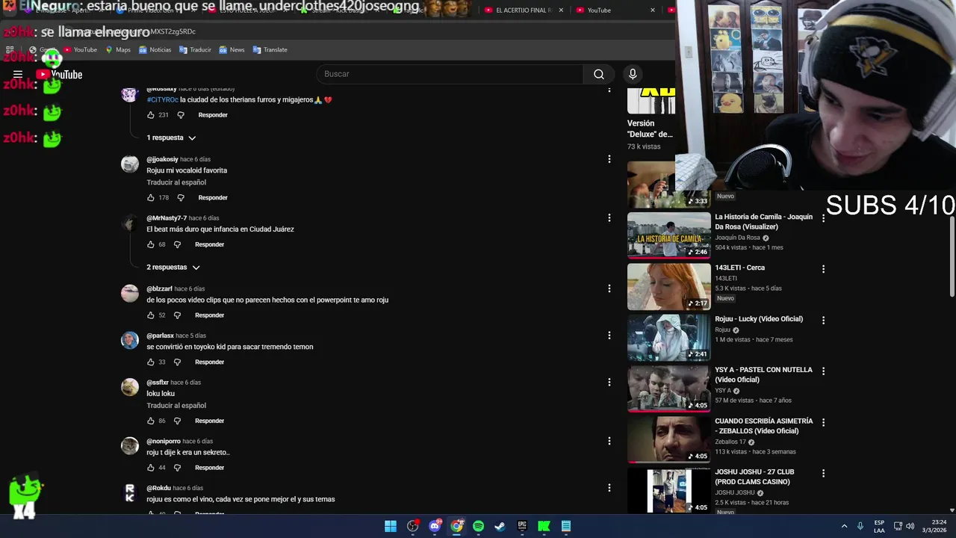Like the @jjoakosiy comment with 178 likes

[151, 198]
